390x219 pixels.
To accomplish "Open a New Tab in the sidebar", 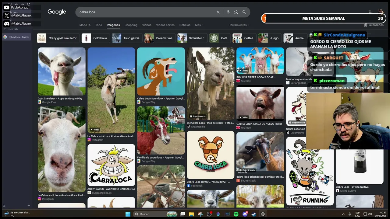I will pyautogui.click(x=11, y=29).
